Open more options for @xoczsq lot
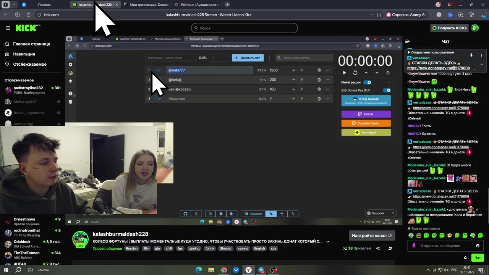 tap(328, 89)
